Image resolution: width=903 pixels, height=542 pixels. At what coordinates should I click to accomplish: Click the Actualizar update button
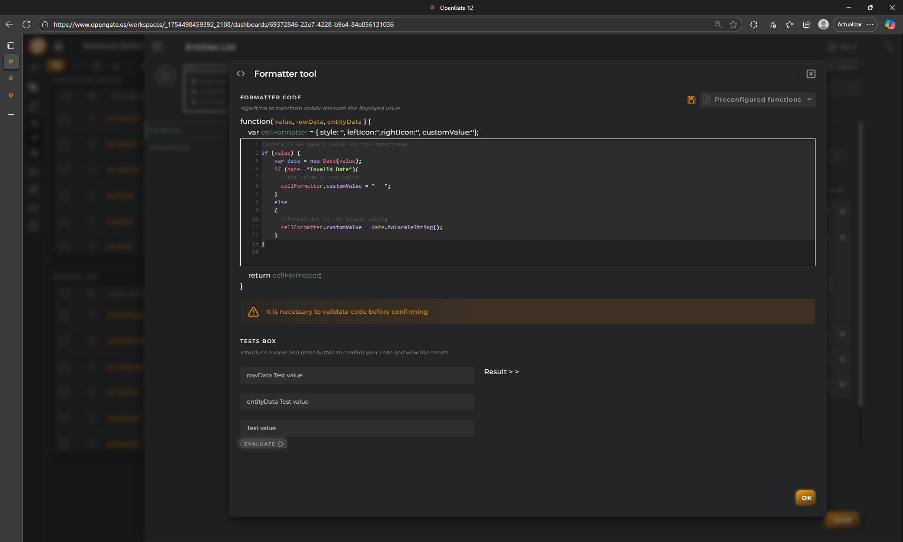pos(849,24)
